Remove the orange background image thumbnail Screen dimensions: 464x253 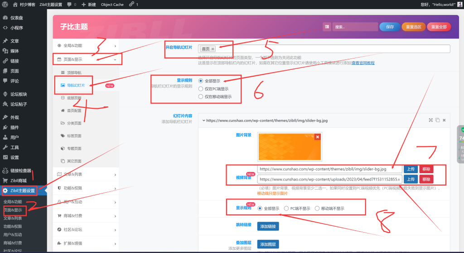[318, 137]
